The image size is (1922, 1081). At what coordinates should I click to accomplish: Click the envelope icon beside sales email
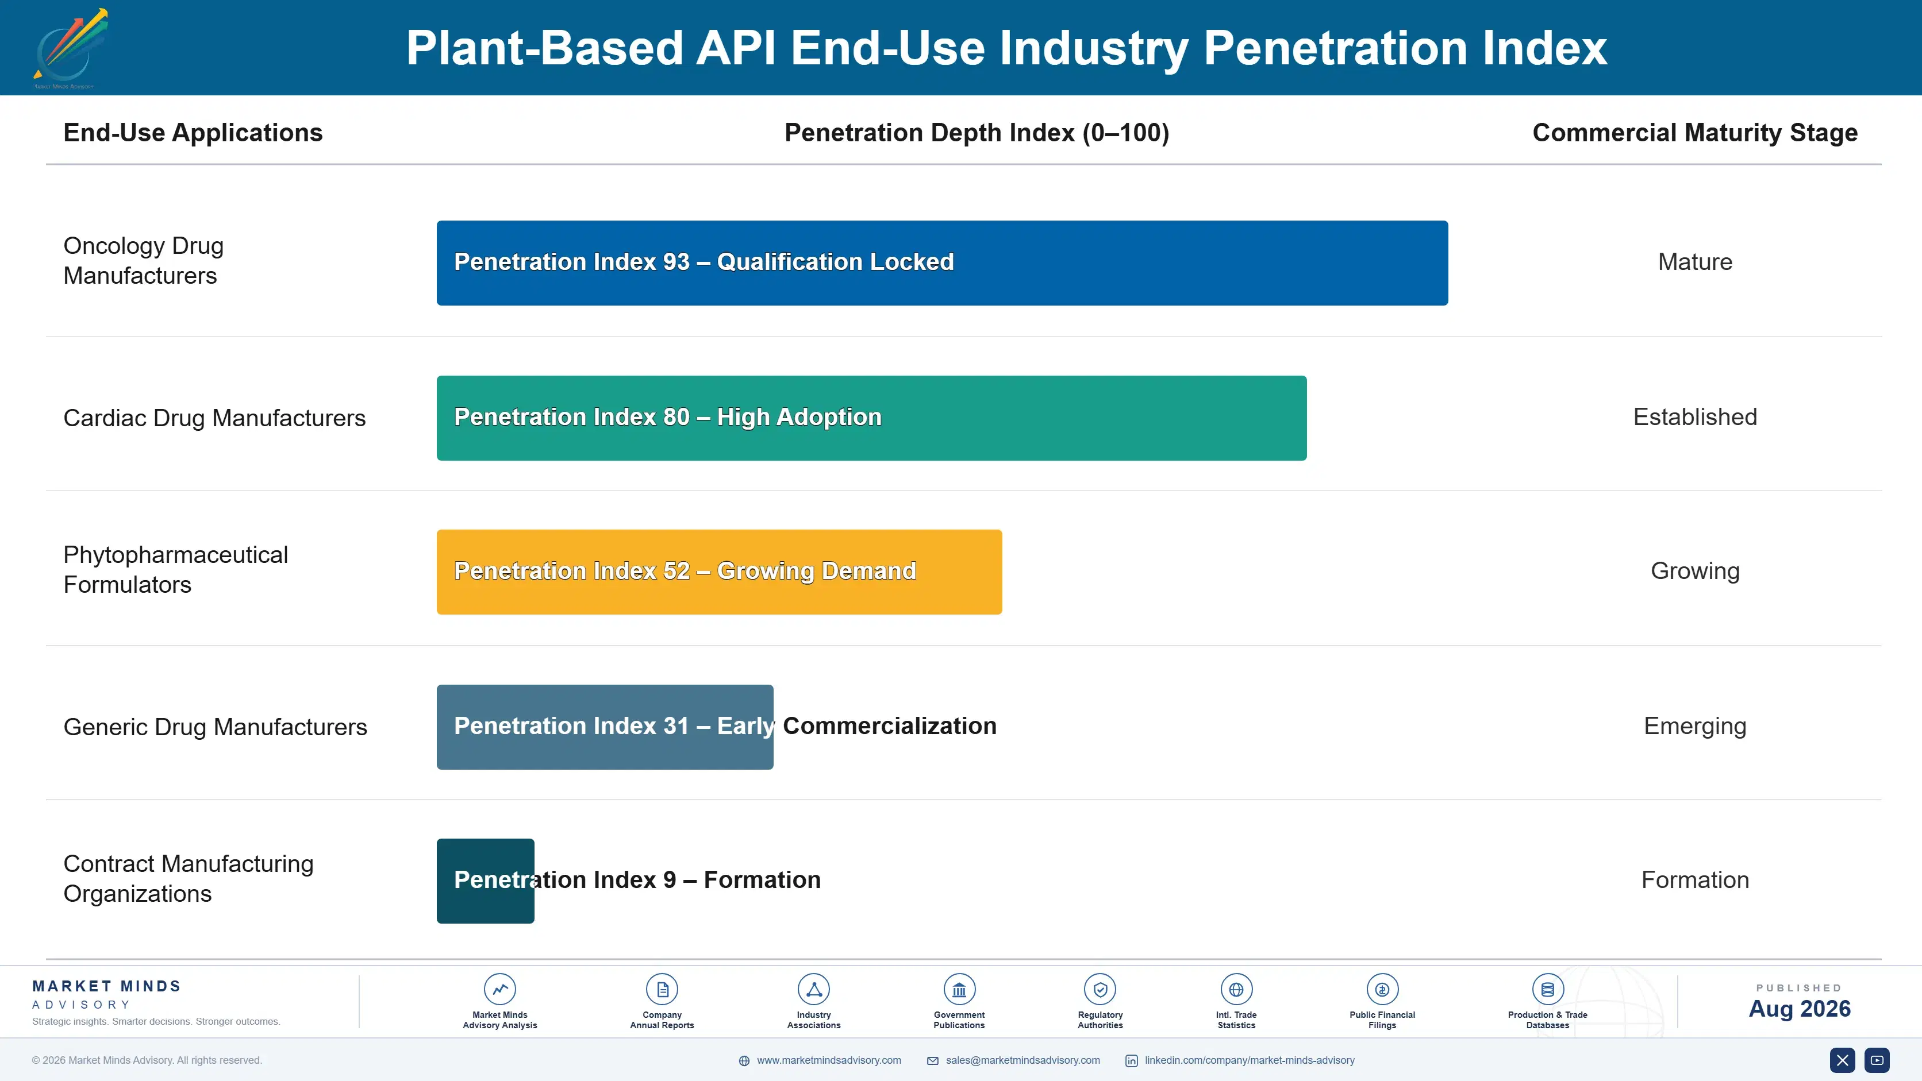tap(933, 1061)
